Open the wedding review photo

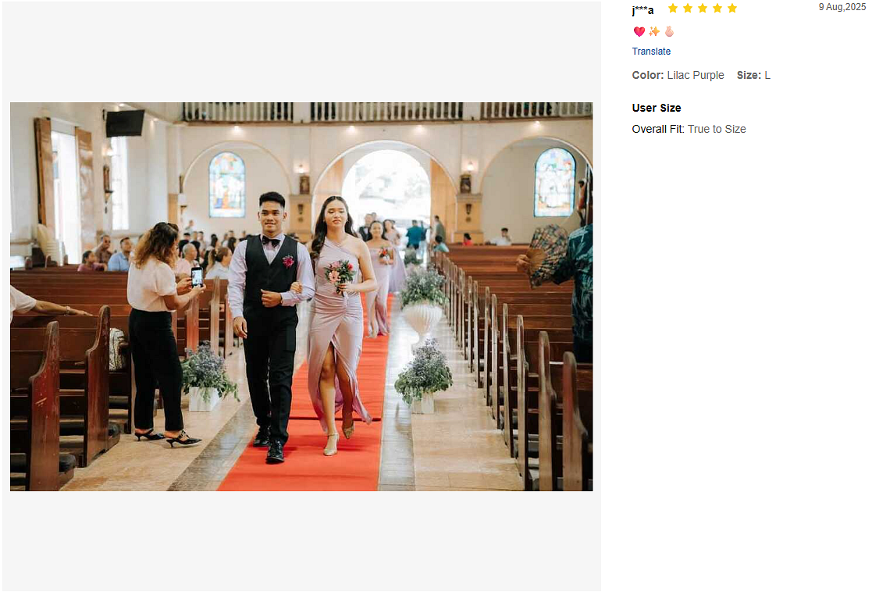click(x=301, y=297)
